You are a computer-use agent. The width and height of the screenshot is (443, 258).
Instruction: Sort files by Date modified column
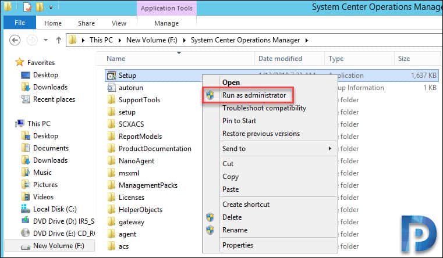280,58
